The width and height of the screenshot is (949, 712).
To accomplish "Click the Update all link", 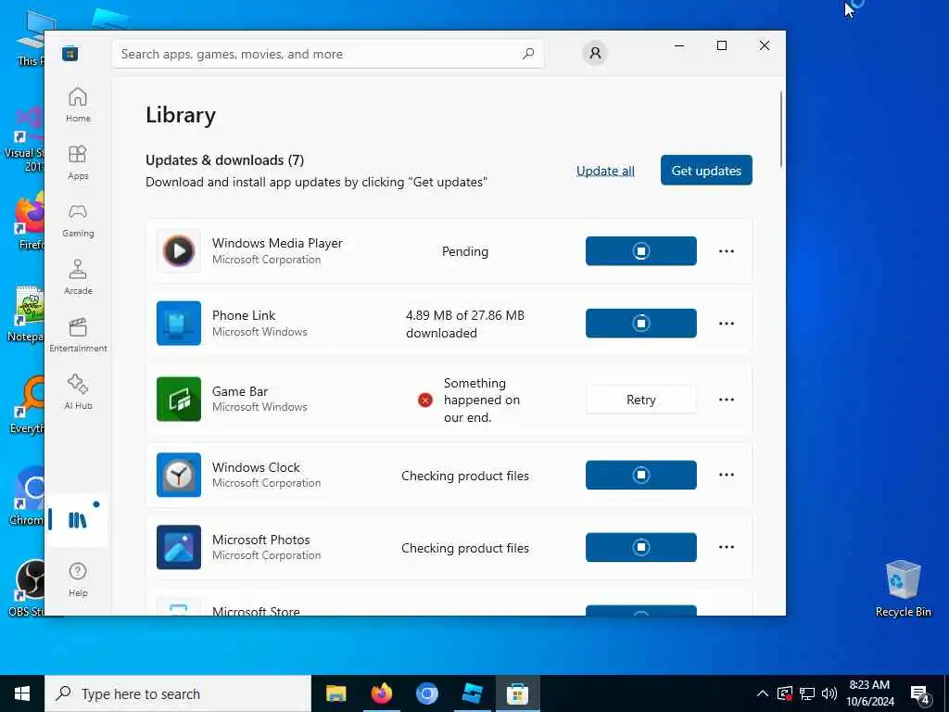I will pyautogui.click(x=605, y=171).
